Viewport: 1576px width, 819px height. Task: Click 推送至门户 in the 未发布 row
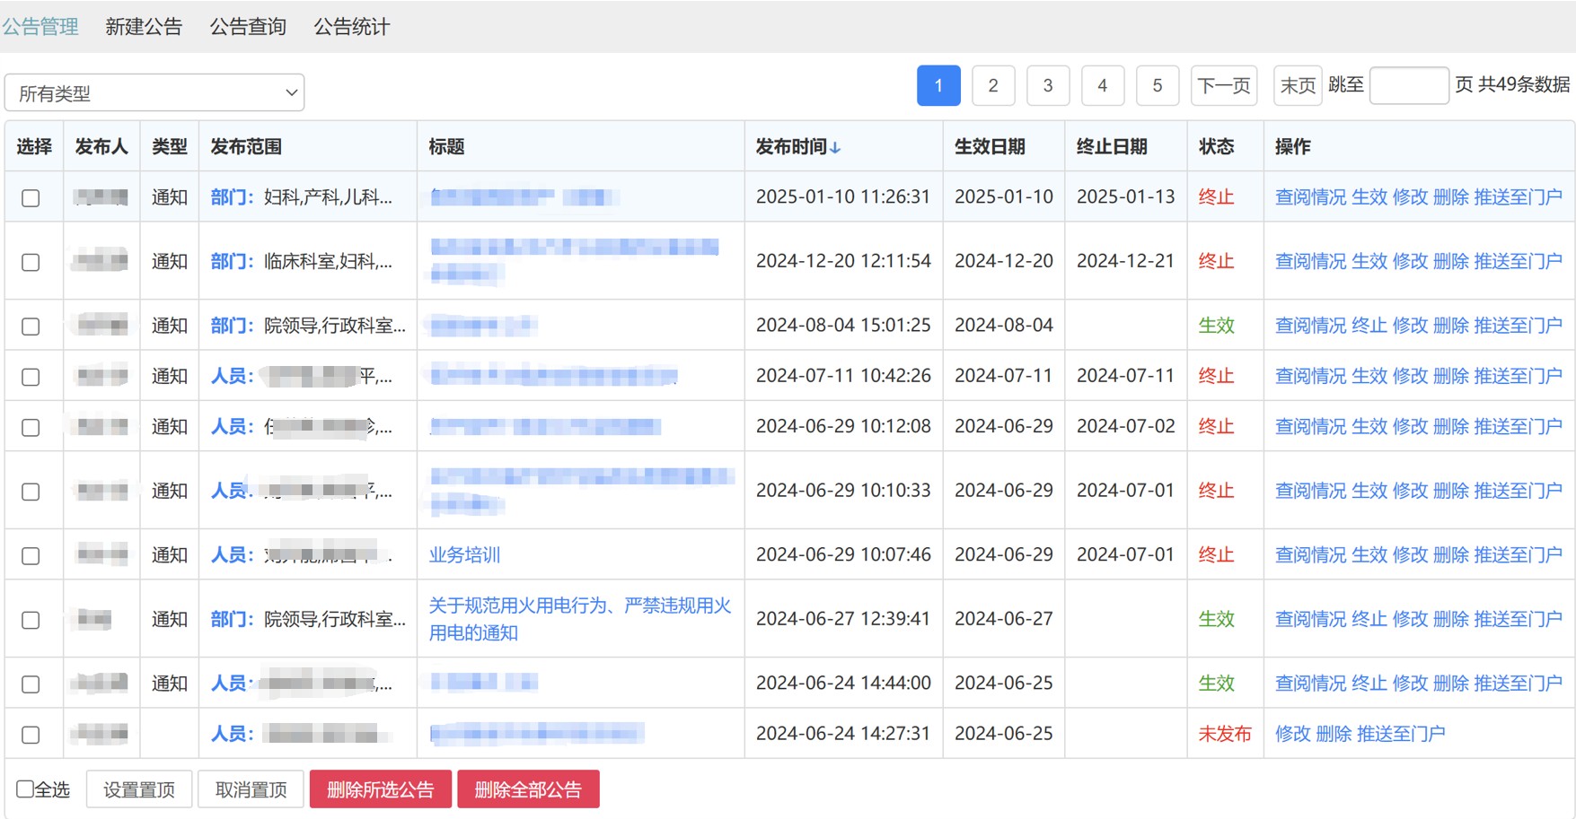1400,734
